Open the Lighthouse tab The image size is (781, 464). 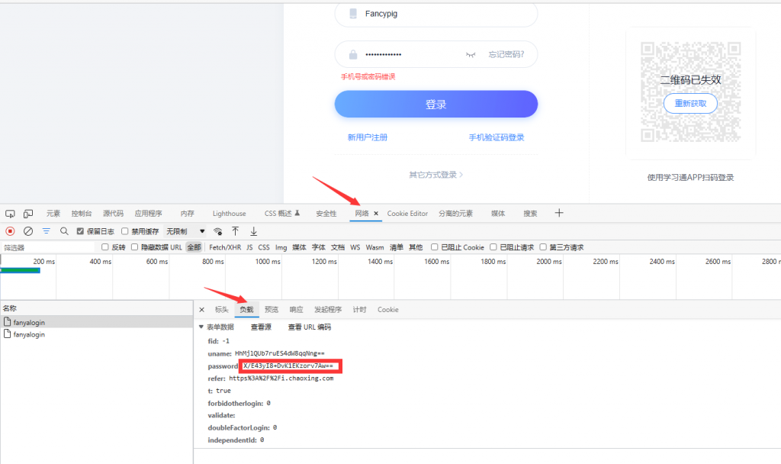pyautogui.click(x=229, y=214)
